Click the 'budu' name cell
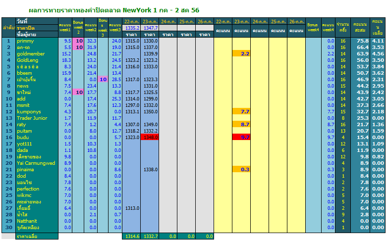This screenshot has width=387, height=241. [x=37, y=137]
